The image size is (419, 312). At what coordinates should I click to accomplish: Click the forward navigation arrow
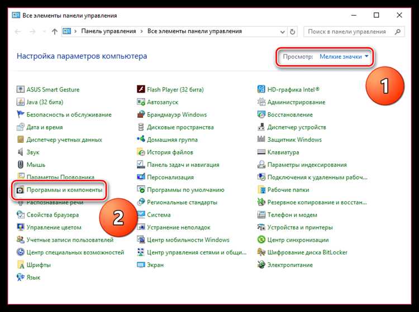pos(32,32)
